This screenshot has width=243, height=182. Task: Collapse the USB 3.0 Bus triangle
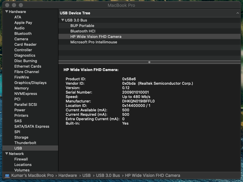click(x=63, y=20)
